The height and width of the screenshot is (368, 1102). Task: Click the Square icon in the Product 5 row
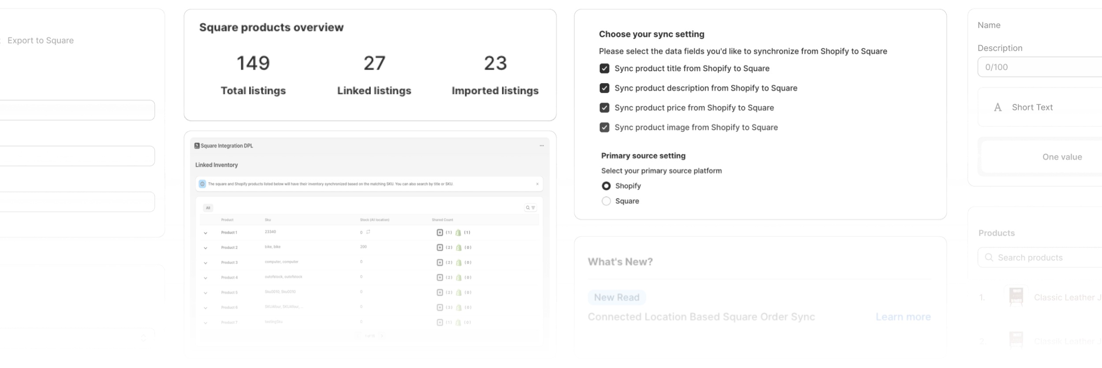(x=439, y=292)
